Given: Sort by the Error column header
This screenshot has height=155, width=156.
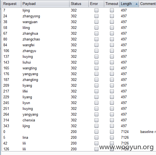Looking at the screenshot, I should [96, 4].
